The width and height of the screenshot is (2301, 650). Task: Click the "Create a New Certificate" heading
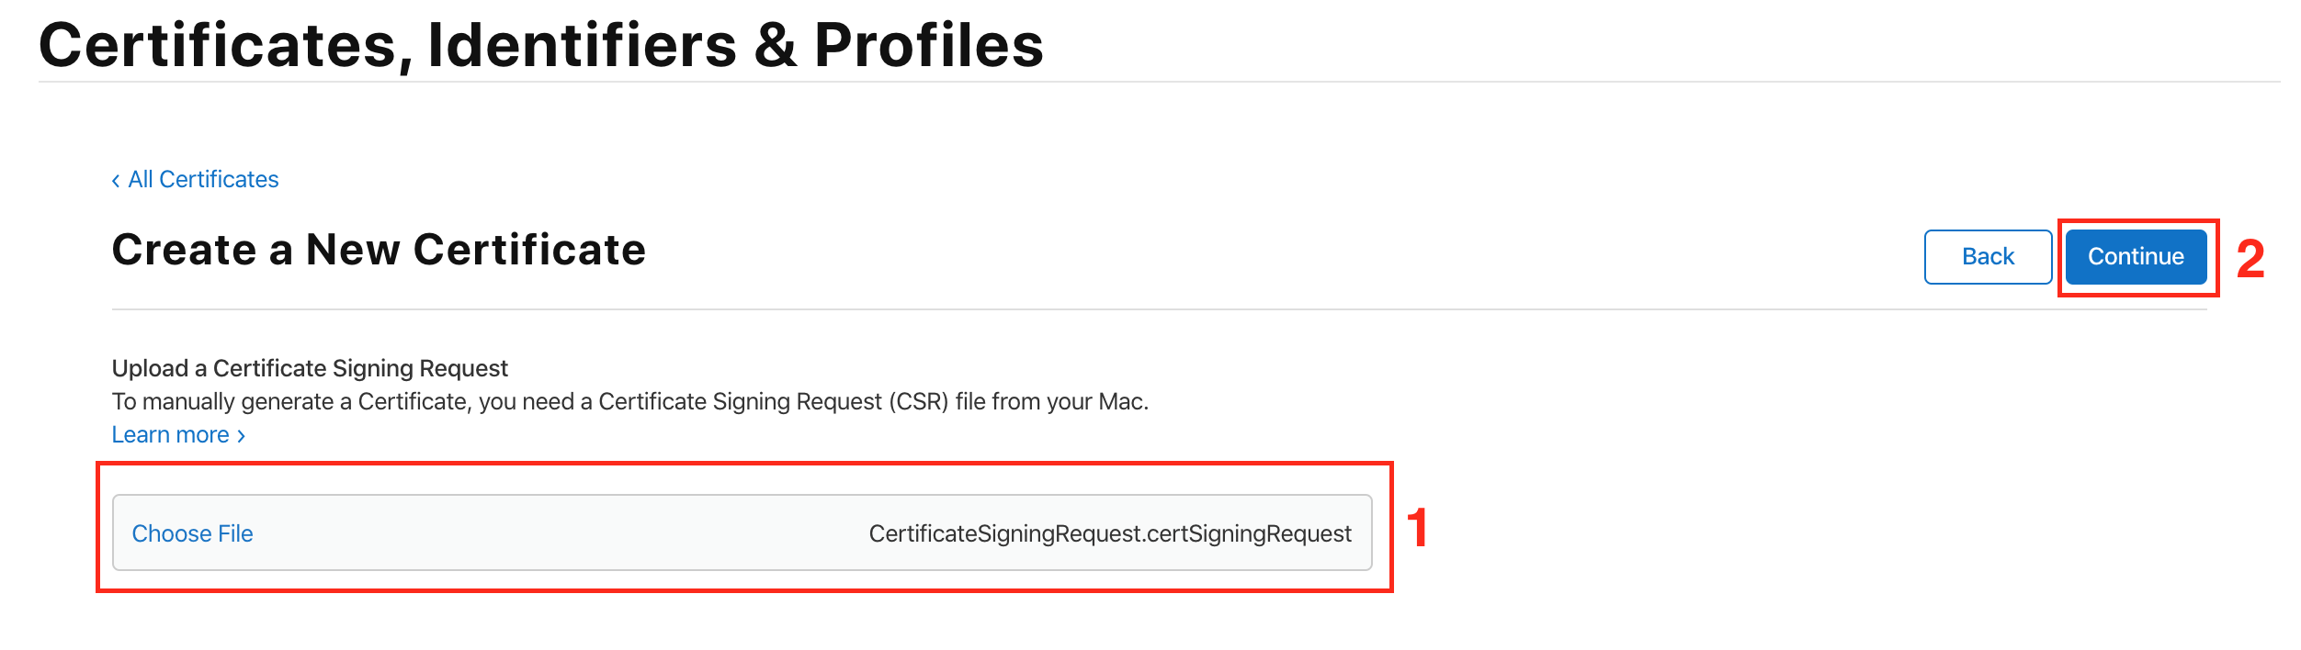(x=379, y=250)
